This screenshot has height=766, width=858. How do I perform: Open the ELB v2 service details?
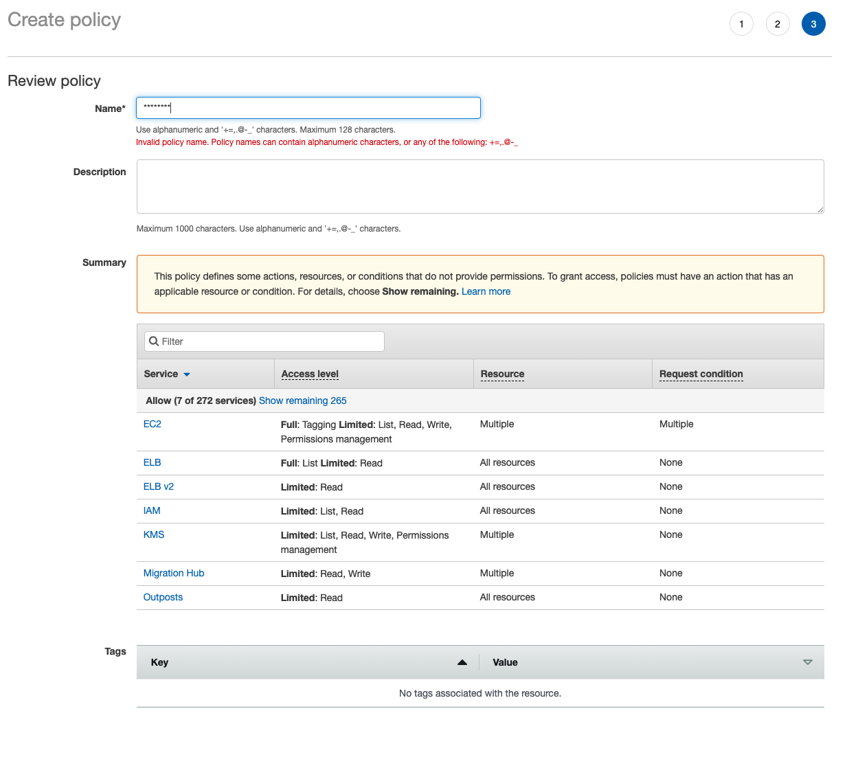[158, 486]
